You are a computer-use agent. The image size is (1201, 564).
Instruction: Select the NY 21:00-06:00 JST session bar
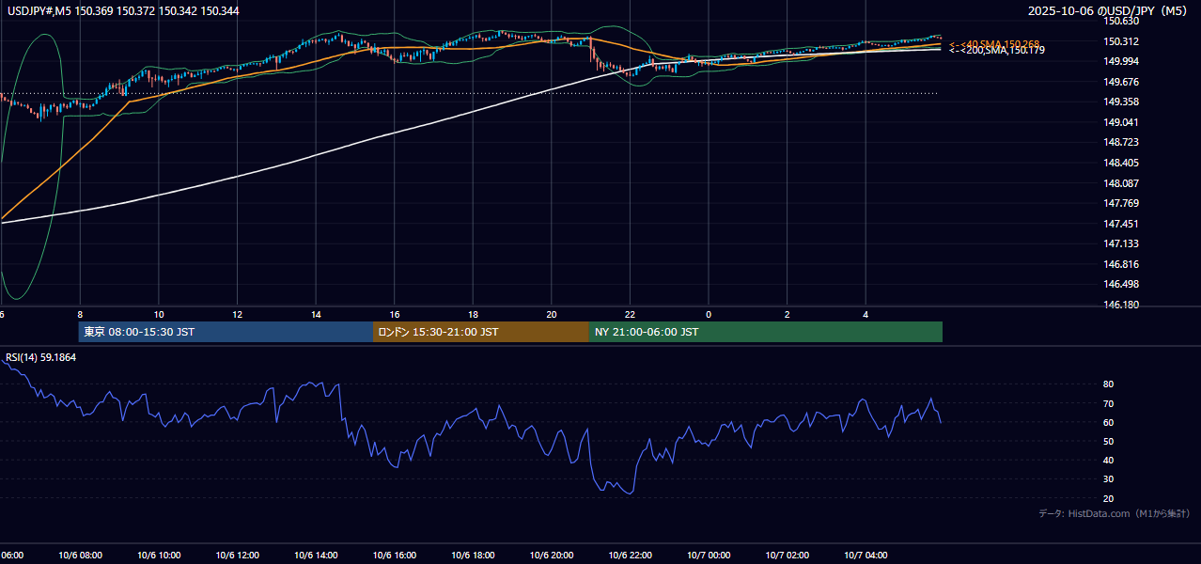point(766,332)
